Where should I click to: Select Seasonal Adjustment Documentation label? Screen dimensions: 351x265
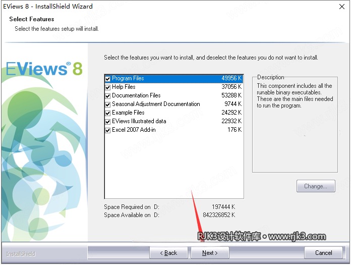tap(156, 104)
